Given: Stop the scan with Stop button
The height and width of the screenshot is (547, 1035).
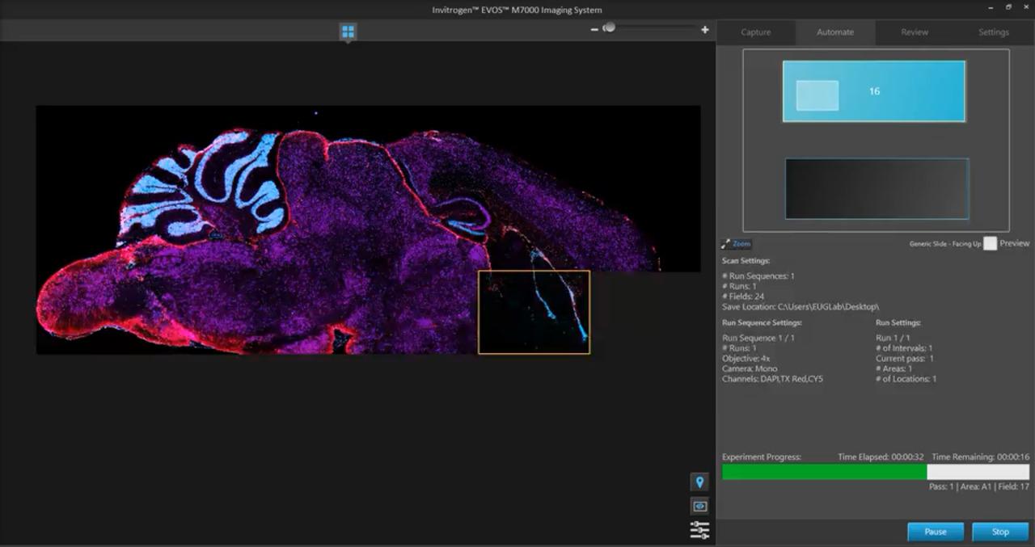Looking at the screenshot, I should click(1000, 532).
